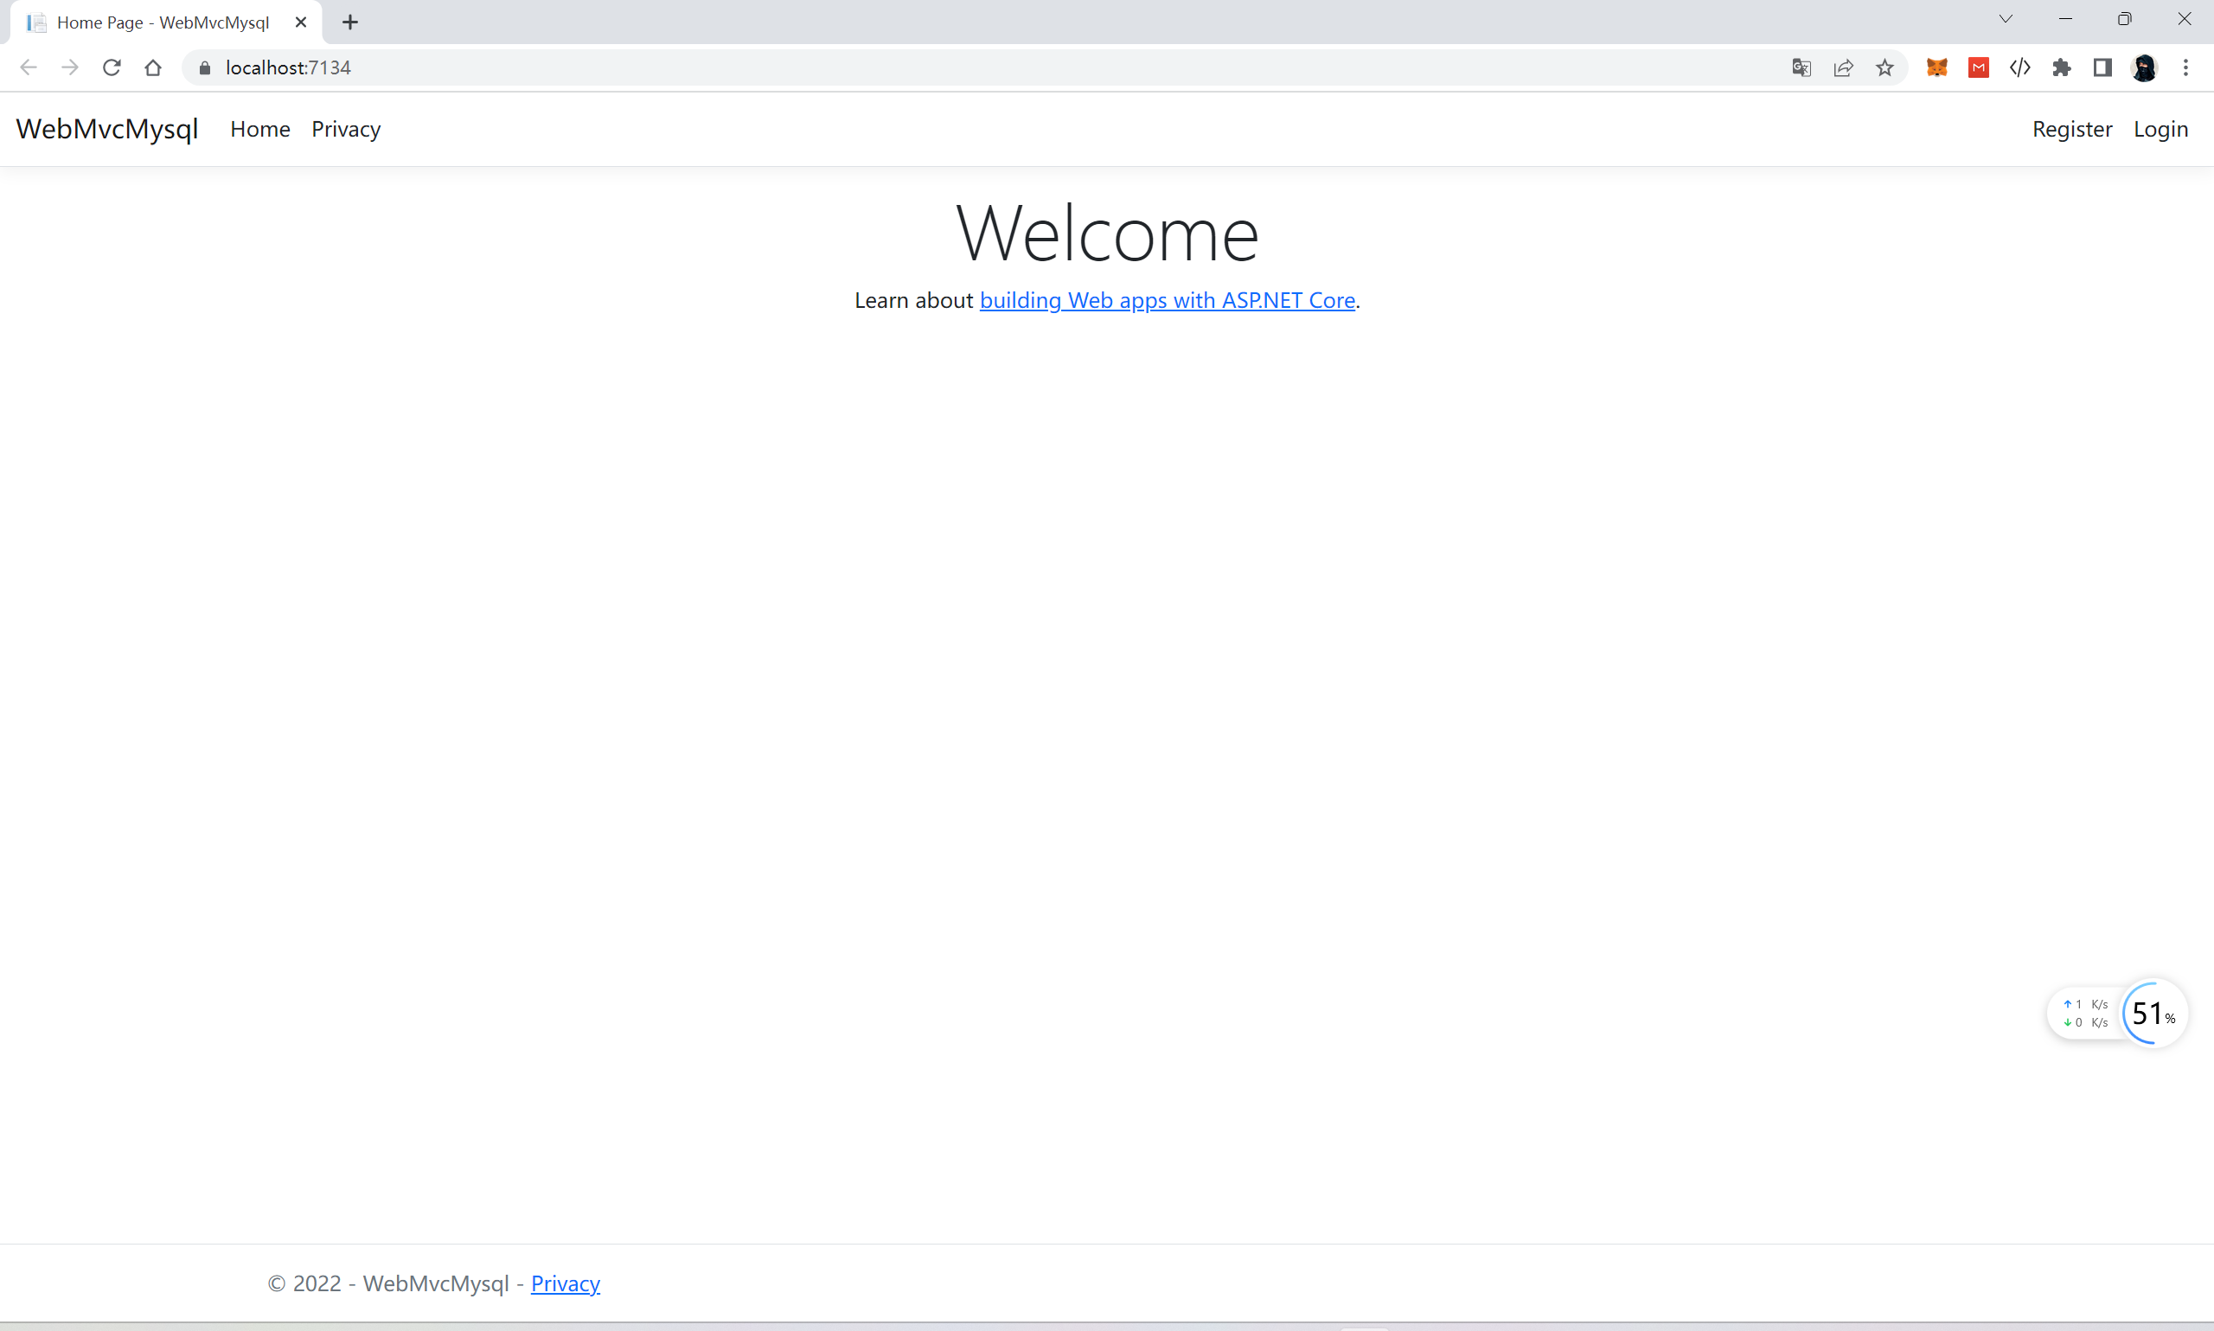Toggle the browser side panel
The width and height of the screenshot is (2214, 1331).
2102,67
